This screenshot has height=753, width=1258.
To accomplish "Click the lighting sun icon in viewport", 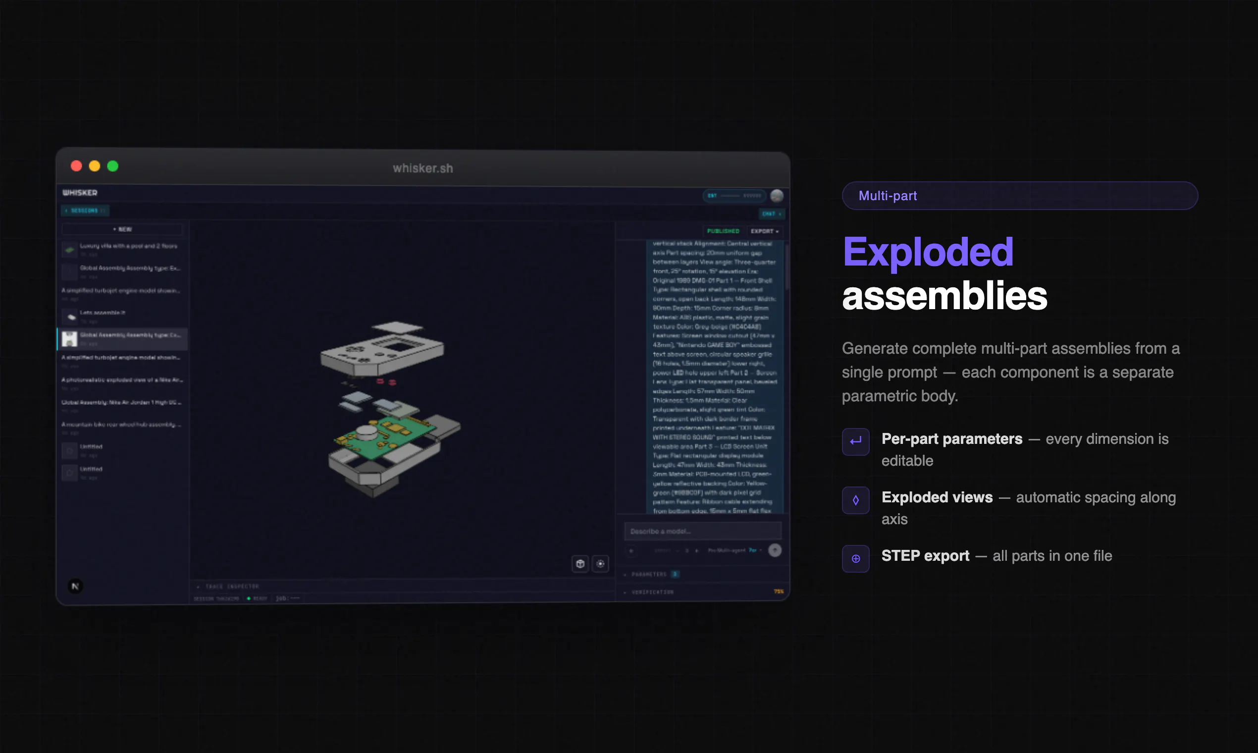I will point(601,563).
